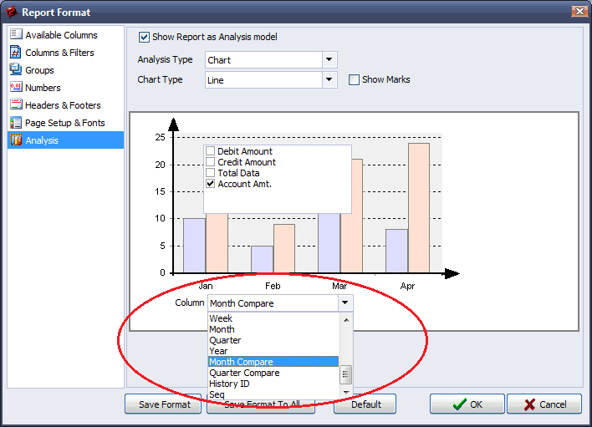Open the Analysis Type dropdown
This screenshot has height=427, width=592.
coord(329,60)
